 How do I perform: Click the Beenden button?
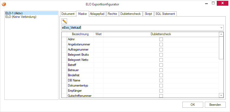(x=215, y=105)
